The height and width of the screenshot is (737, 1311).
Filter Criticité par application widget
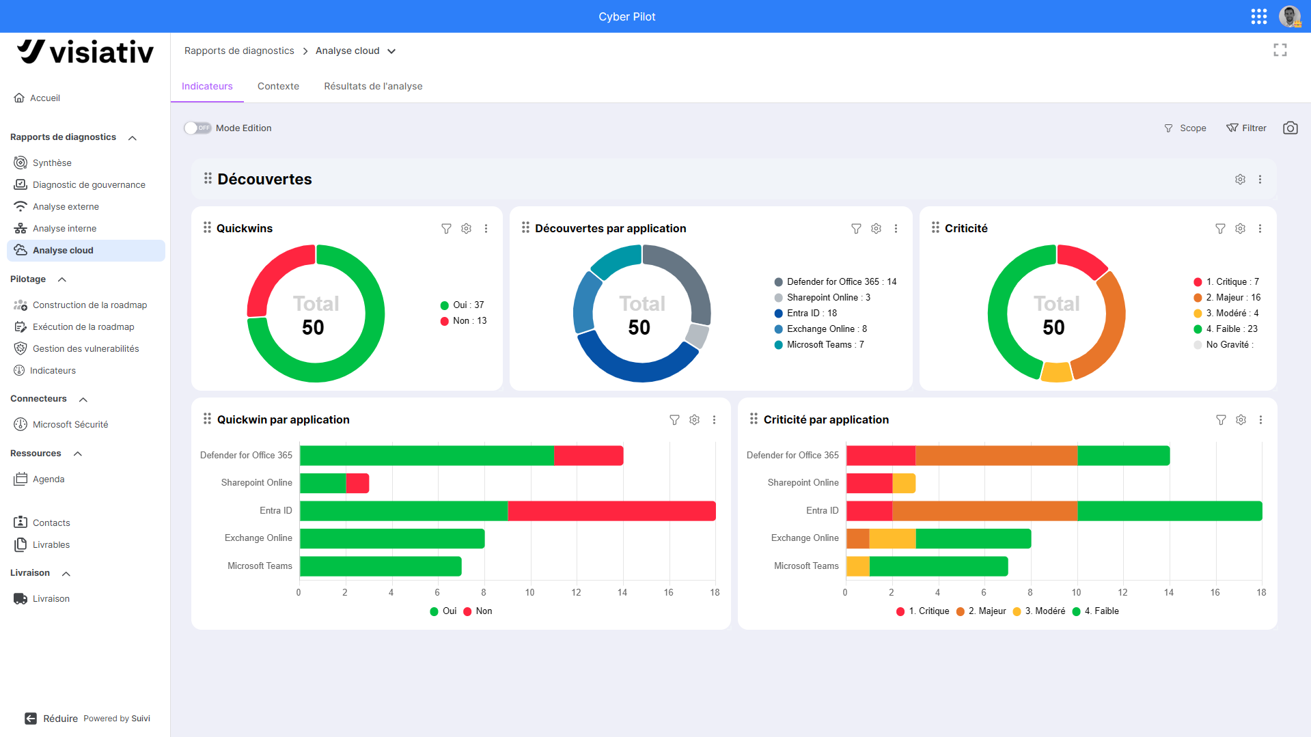pyautogui.click(x=1221, y=420)
